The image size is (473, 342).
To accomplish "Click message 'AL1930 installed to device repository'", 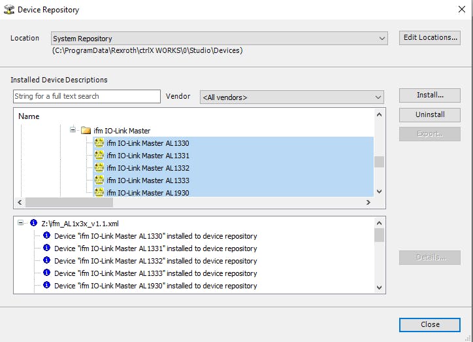I will coord(155,286).
